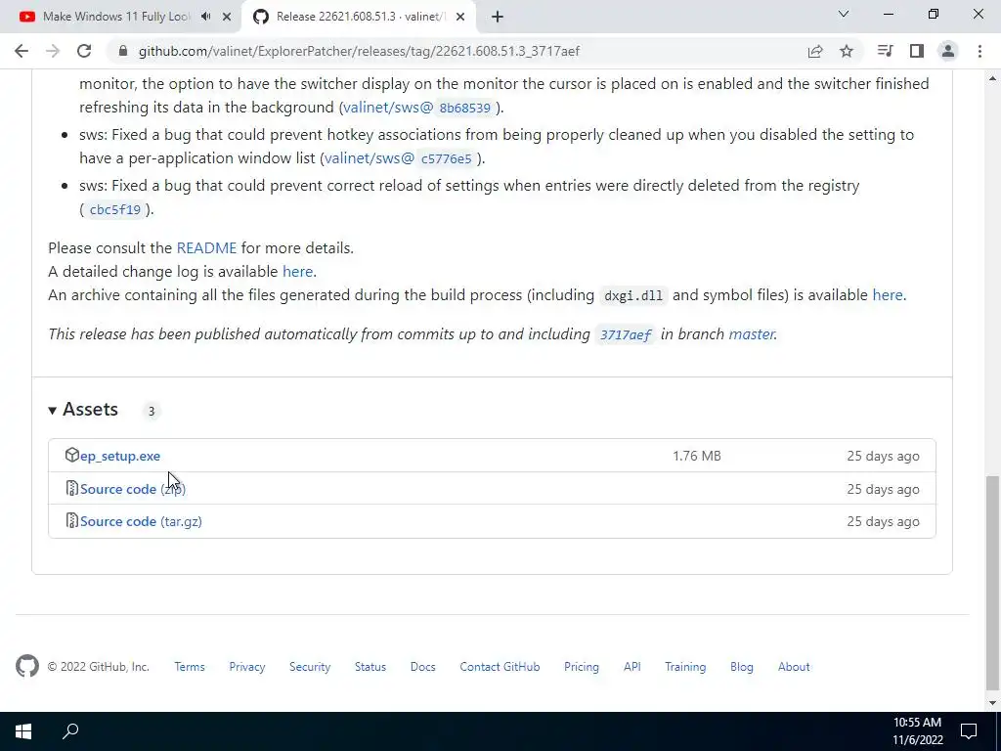The width and height of the screenshot is (1001, 751).
Task: Show the taskbar clock and calendar
Action: (x=917, y=731)
